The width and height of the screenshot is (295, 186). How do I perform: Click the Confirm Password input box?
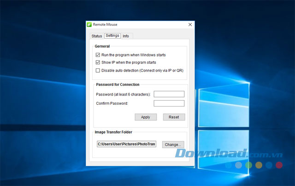(169, 103)
